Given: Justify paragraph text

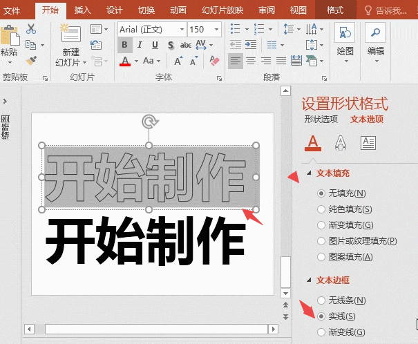Looking at the screenshot, I should 281,61.
